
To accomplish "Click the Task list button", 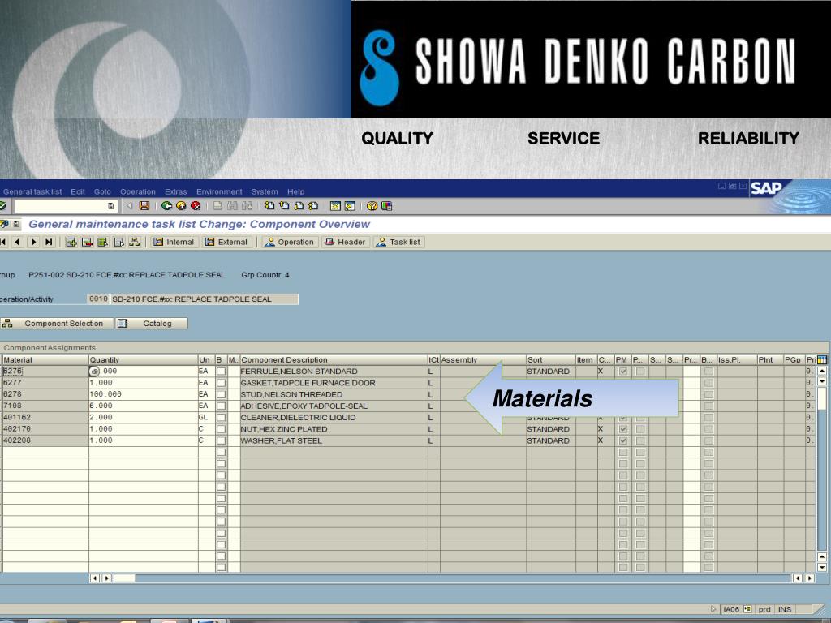I will (x=398, y=242).
